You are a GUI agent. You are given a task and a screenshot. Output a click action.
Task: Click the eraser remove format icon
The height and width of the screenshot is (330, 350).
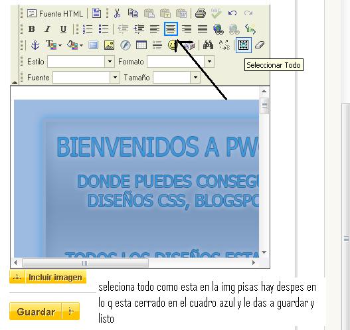pyautogui.click(x=260, y=45)
